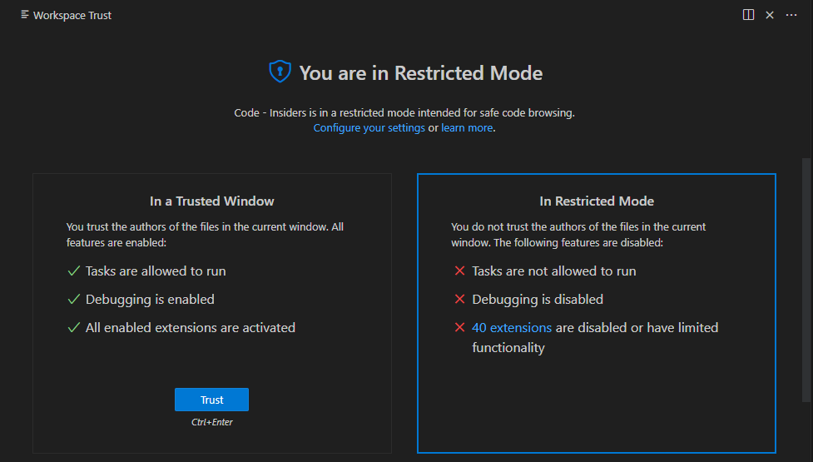Image resolution: width=813 pixels, height=462 pixels.
Task: Click the split editor icon
Action: tap(748, 15)
